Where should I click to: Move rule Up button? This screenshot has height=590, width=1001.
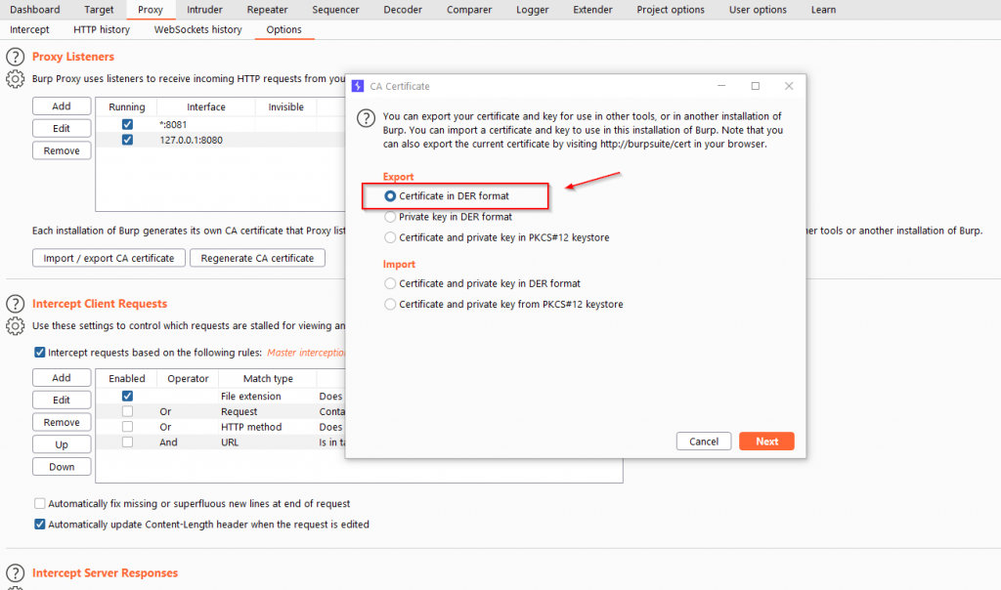[x=62, y=444]
